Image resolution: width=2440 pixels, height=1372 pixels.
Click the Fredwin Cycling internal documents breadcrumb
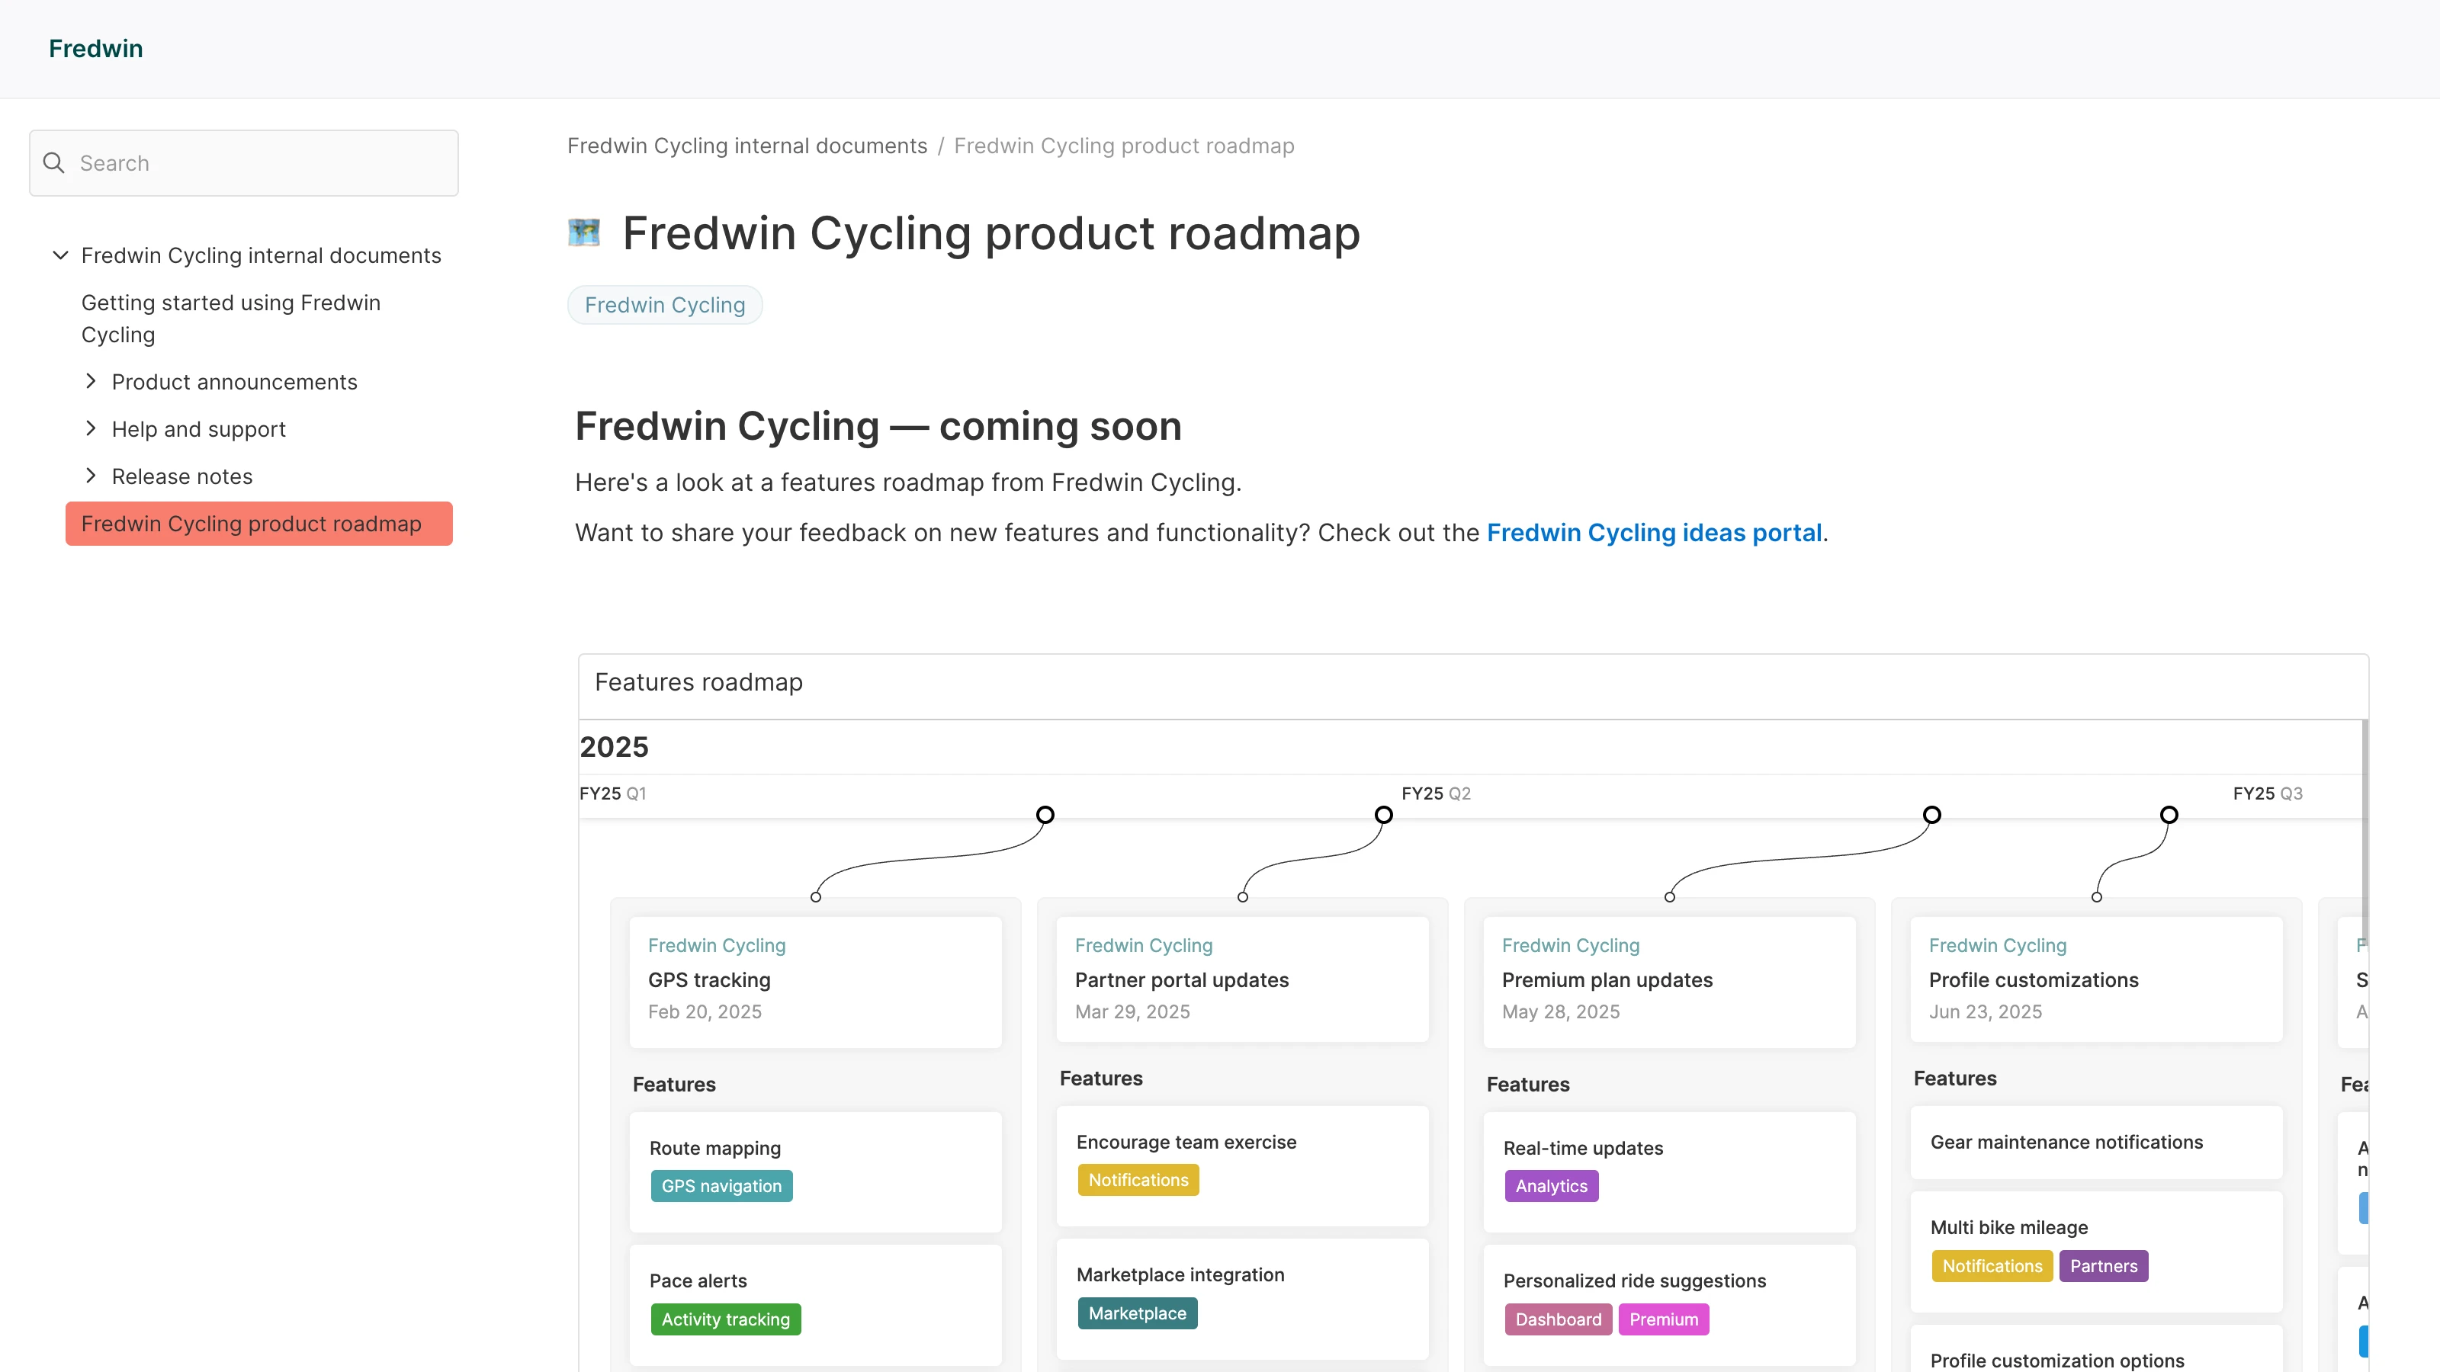(746, 146)
